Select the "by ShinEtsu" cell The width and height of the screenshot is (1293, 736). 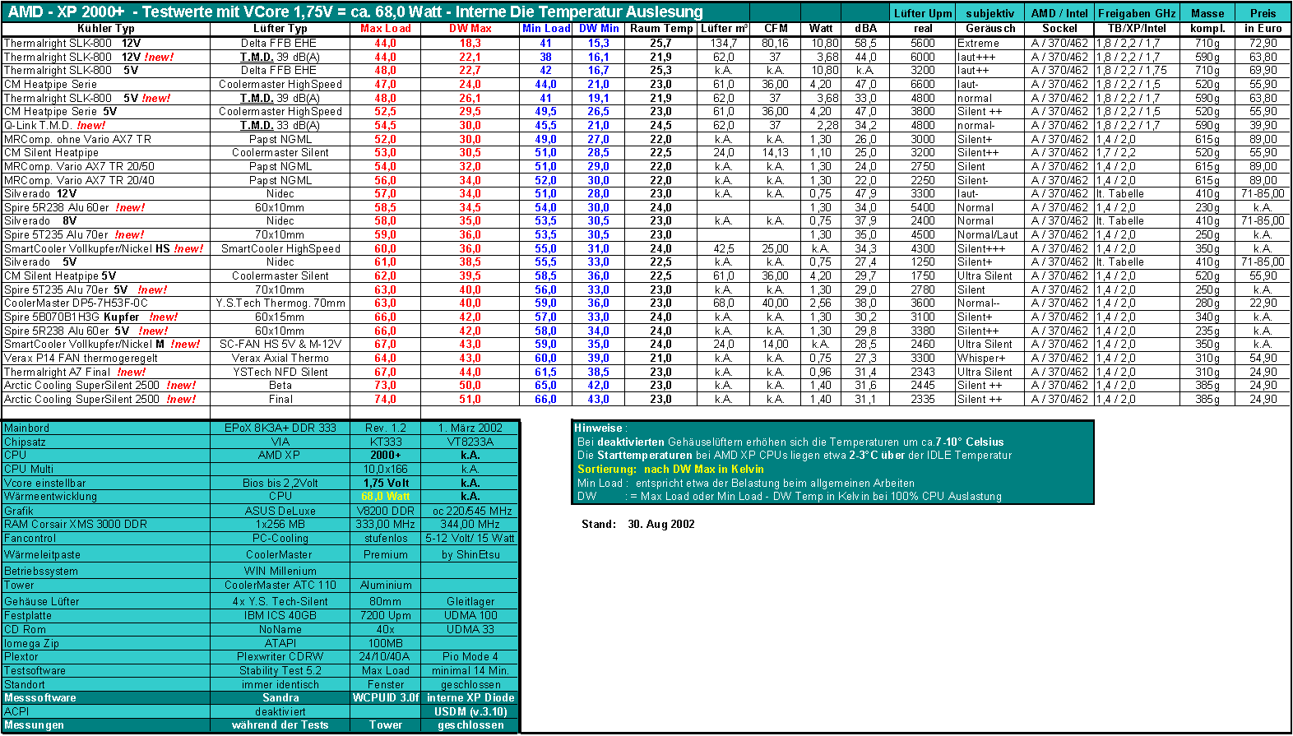470,554
